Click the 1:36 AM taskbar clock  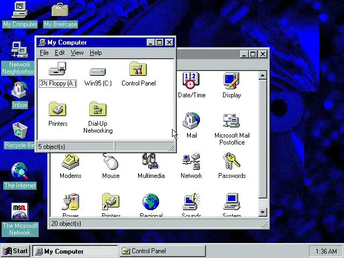(326, 251)
